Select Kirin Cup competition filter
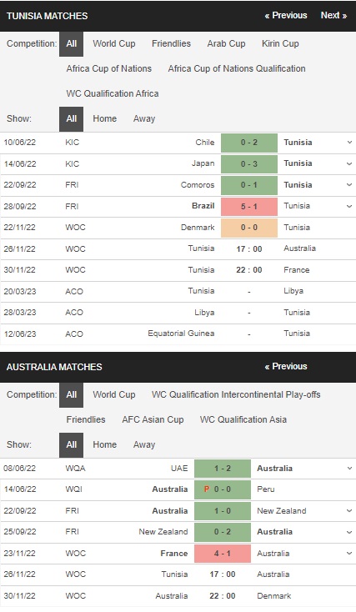Screen dimensions: 356x612 tap(280, 43)
